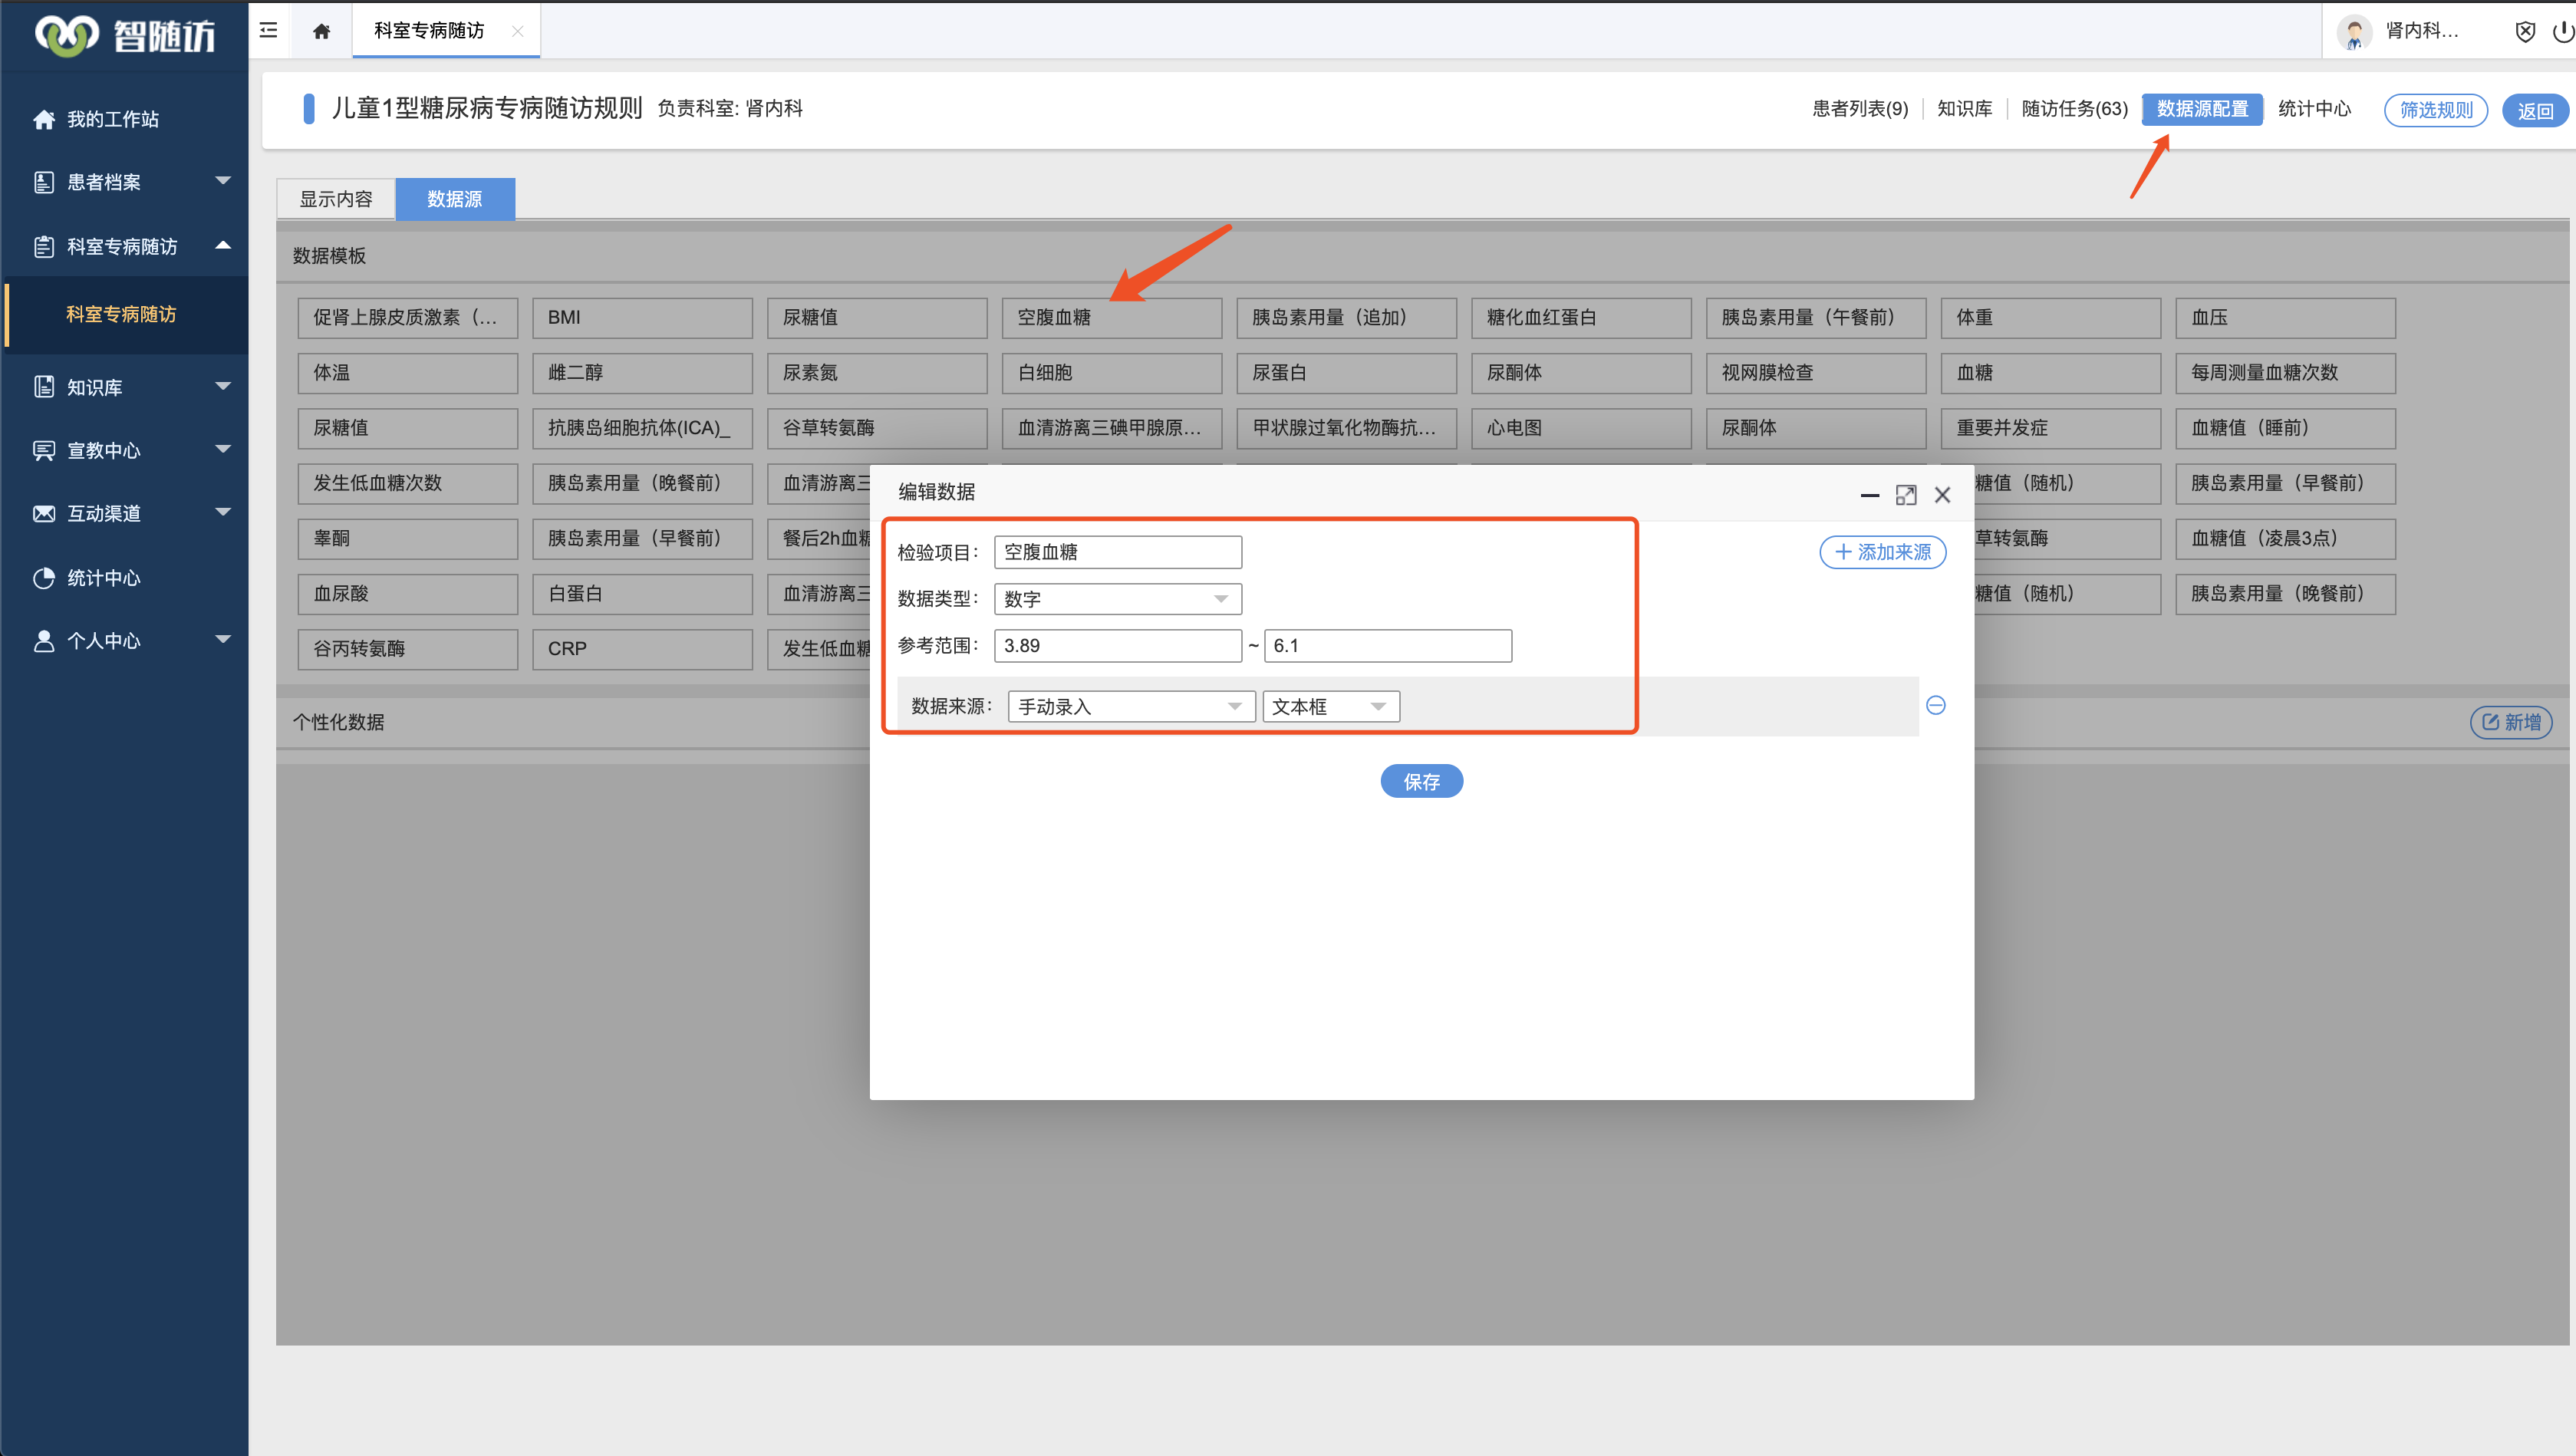This screenshot has width=2576, height=1456.
Task: Select the 糖化血红蛋白 data template
Action: (x=1581, y=317)
